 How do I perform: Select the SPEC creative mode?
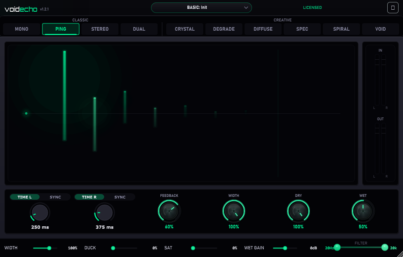302,29
